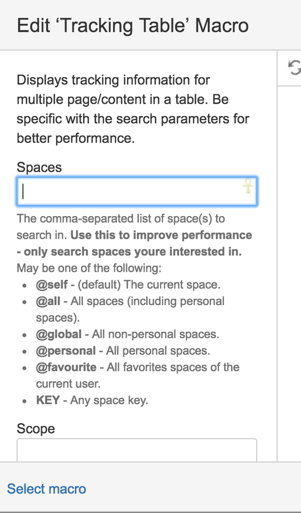Screen dimensions: 301x513
Task: Focus the Spaces text input
Action: coord(136,192)
